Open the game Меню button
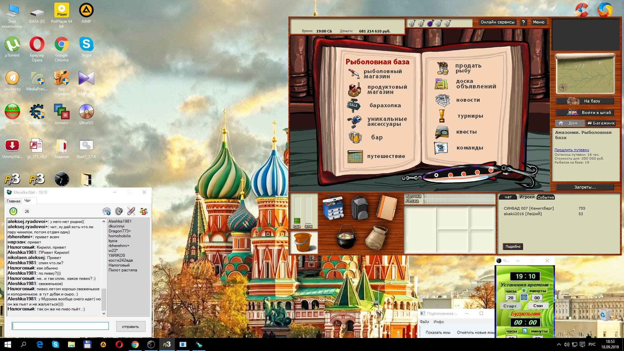This screenshot has width=624, height=351. 539,22
